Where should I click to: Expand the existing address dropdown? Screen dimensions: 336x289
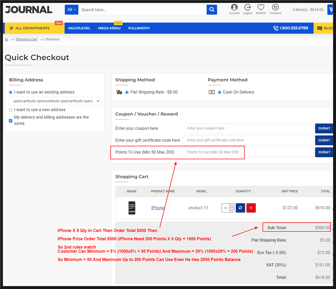click(x=55, y=101)
